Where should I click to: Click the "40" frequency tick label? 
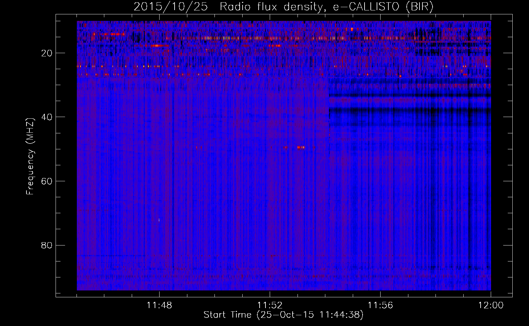[47, 117]
